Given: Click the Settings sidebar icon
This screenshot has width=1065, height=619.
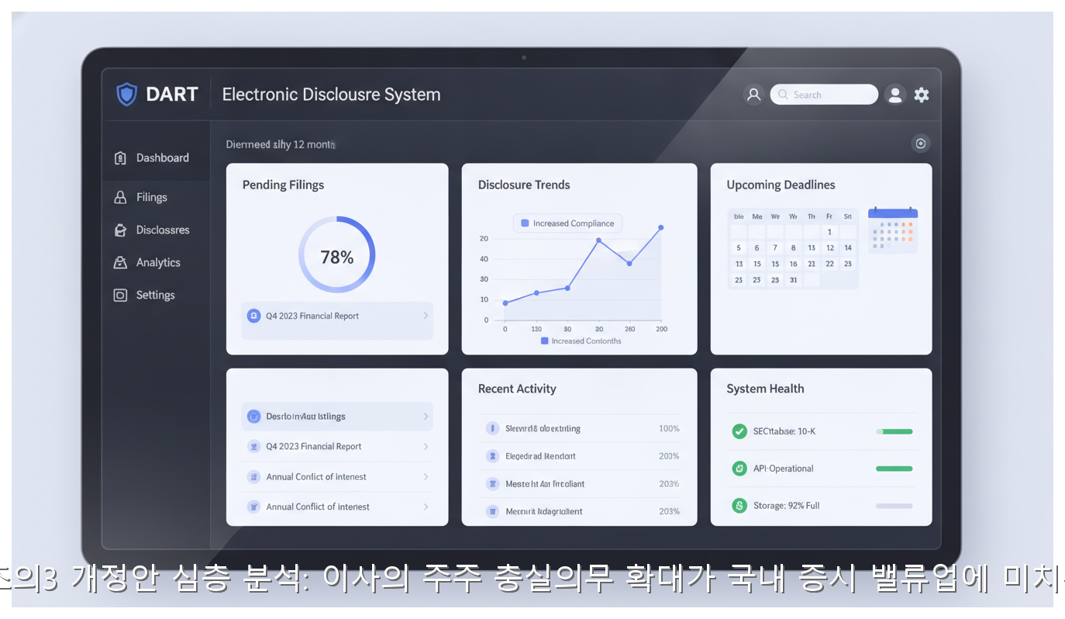Looking at the screenshot, I should [120, 296].
